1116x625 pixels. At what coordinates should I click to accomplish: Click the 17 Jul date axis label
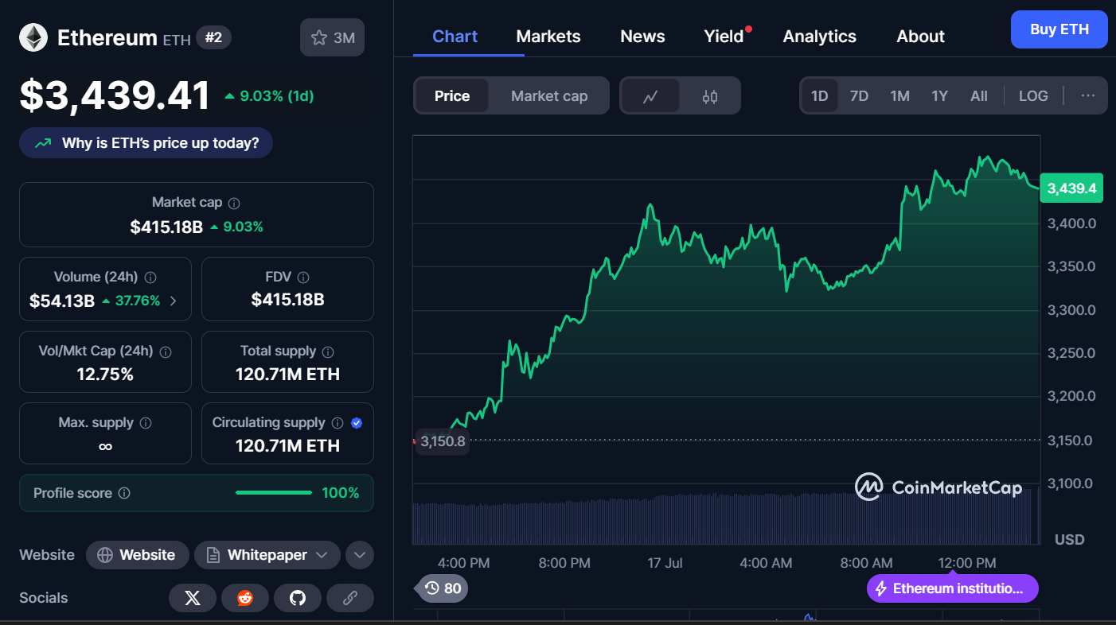[665, 563]
